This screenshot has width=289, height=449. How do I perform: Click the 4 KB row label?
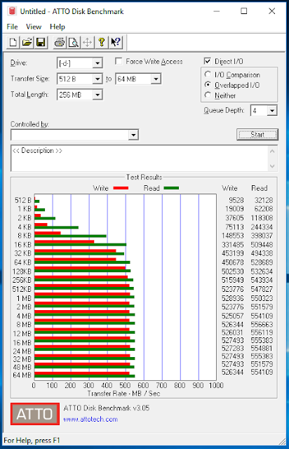point(25,227)
